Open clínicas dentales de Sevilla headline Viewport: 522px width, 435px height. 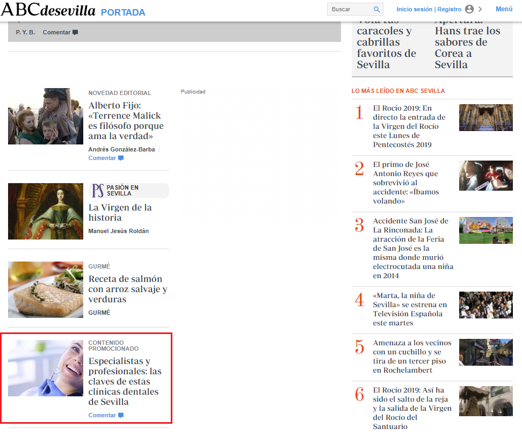[x=125, y=381]
